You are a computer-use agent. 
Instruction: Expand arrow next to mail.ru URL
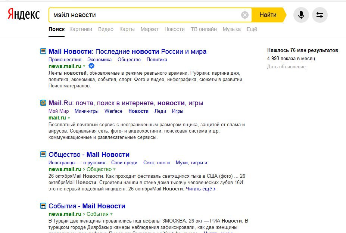69,118
